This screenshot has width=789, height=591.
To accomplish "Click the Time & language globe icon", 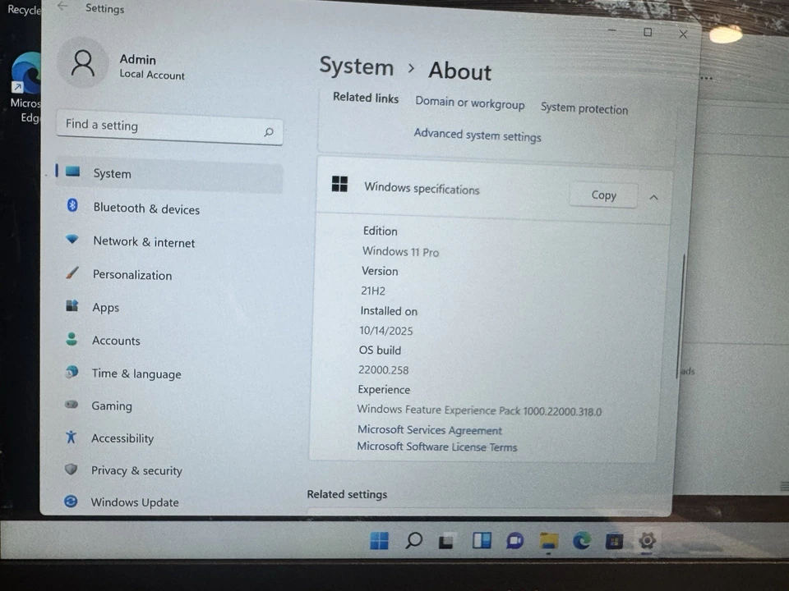I will [x=72, y=372].
